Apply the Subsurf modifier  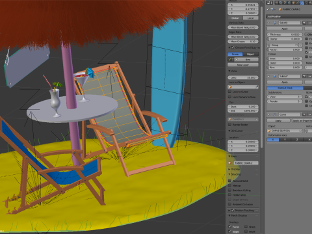pyautogui.click(x=285, y=83)
